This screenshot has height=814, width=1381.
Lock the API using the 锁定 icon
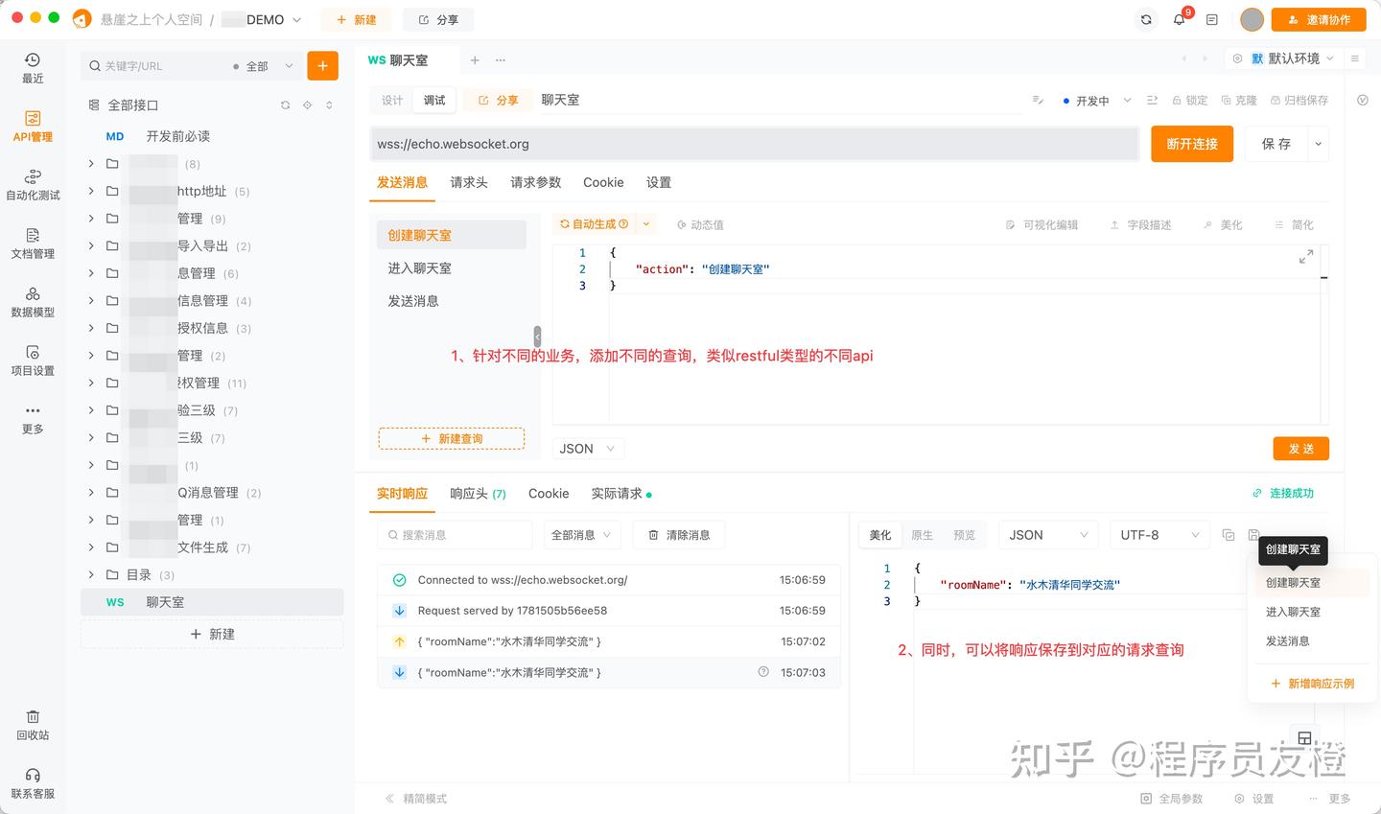click(x=1189, y=100)
